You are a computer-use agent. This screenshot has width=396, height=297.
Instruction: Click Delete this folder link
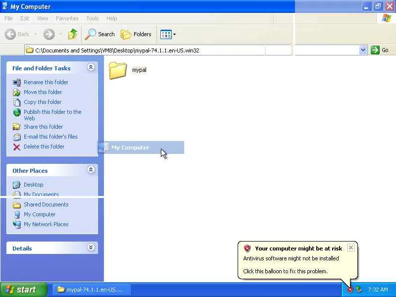[x=44, y=147]
